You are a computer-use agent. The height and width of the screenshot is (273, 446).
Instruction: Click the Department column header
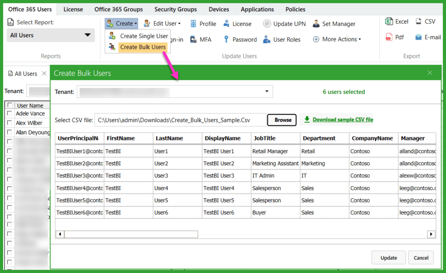pos(324,138)
